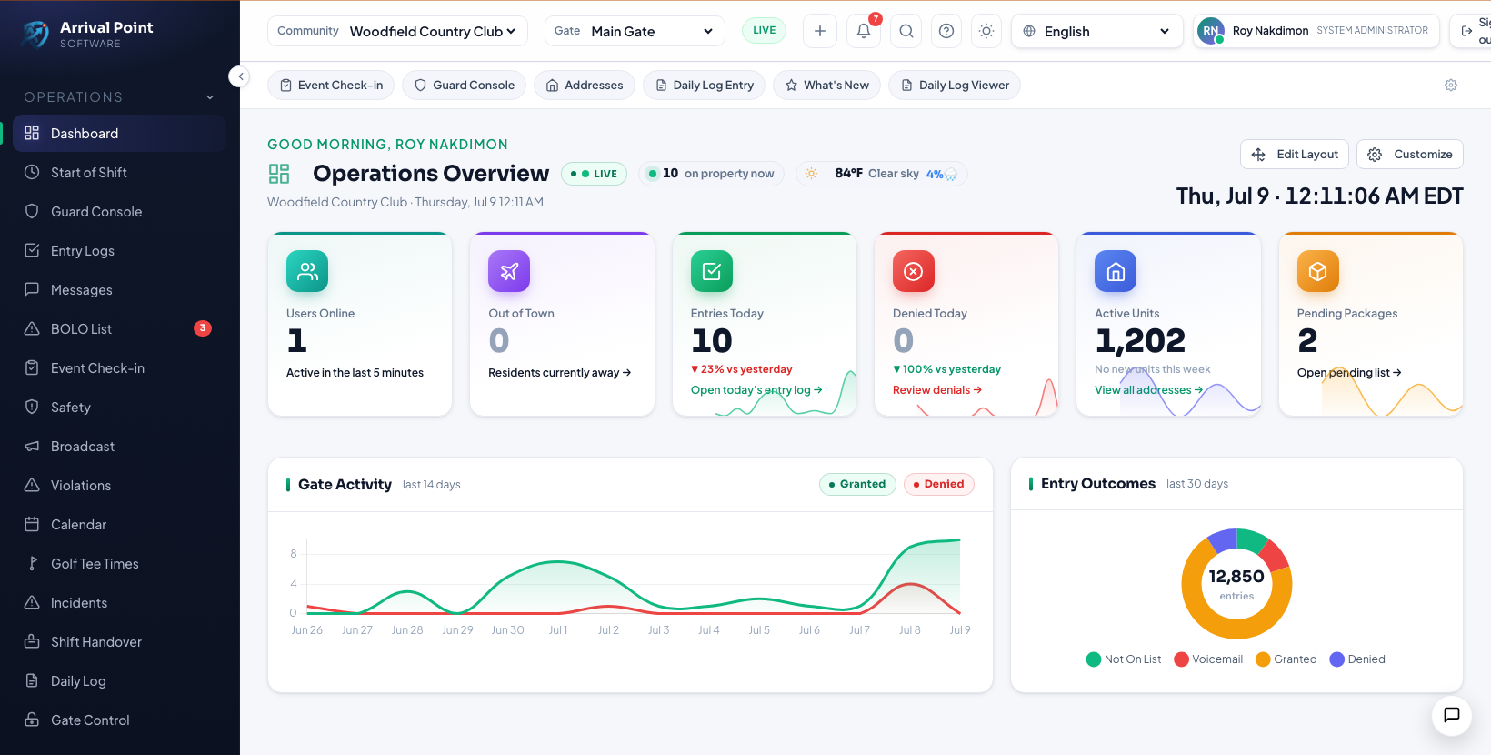
Task: Open Event Check-in in sidebar
Action: pos(119,368)
